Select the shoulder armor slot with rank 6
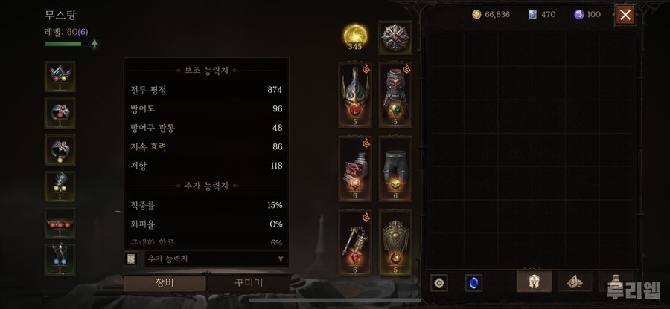This screenshot has height=309, width=670. 354,169
